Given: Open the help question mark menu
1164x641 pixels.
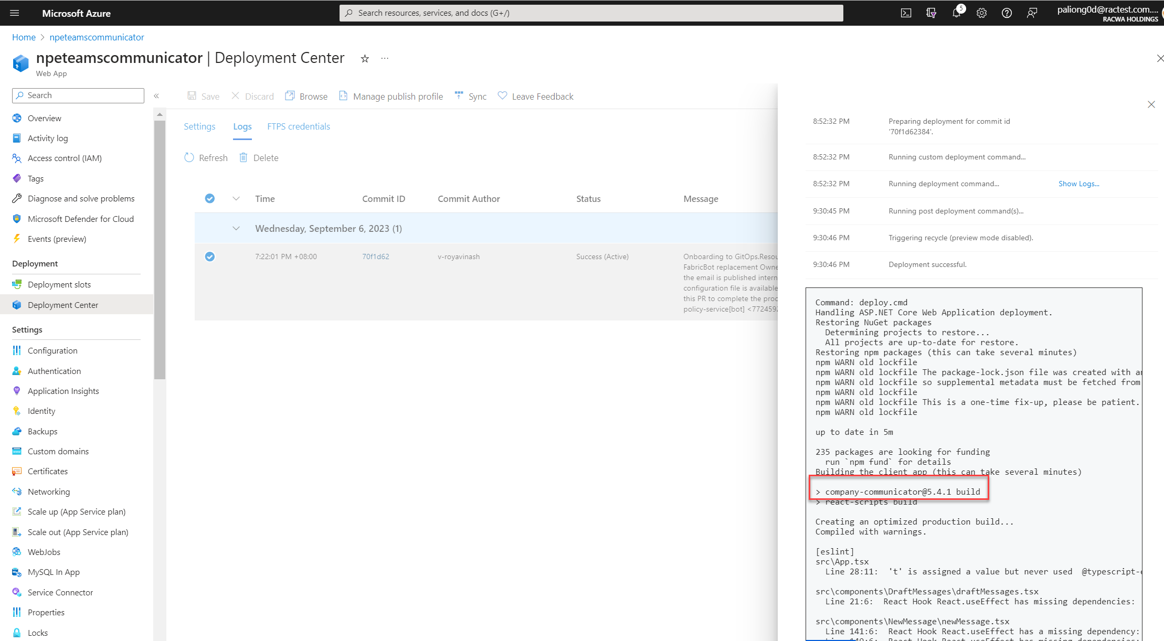Looking at the screenshot, I should pyautogui.click(x=1007, y=13).
